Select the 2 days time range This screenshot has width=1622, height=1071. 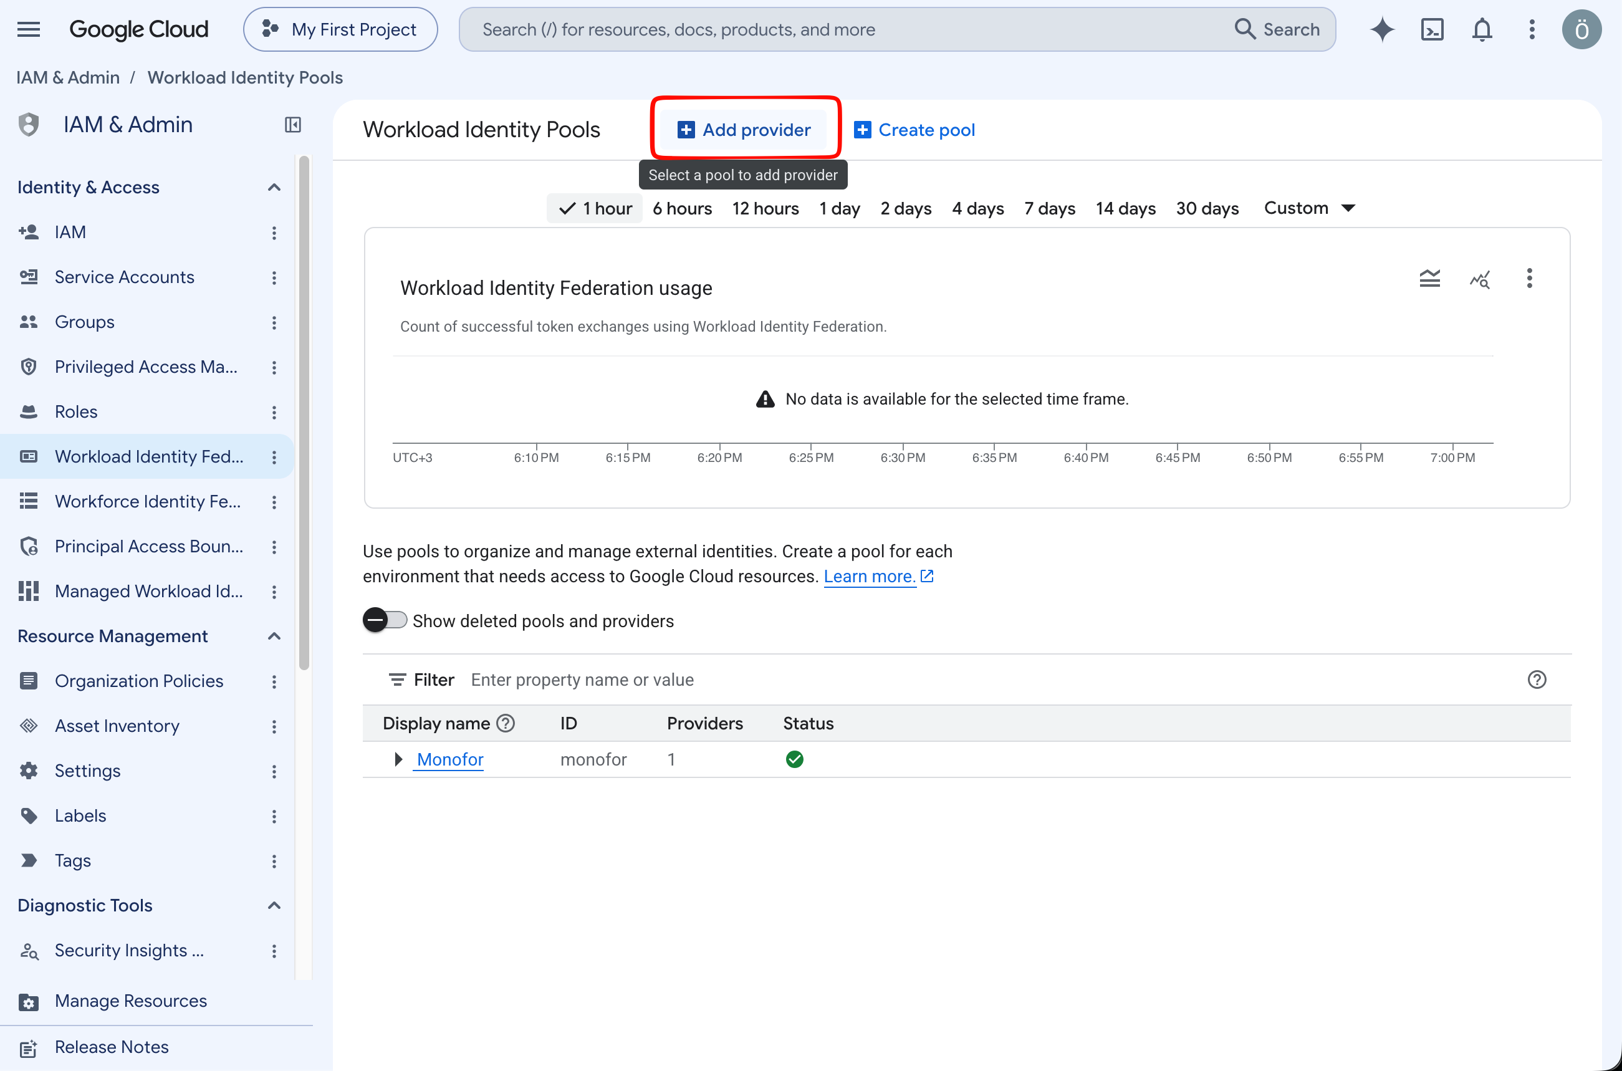[906, 208]
